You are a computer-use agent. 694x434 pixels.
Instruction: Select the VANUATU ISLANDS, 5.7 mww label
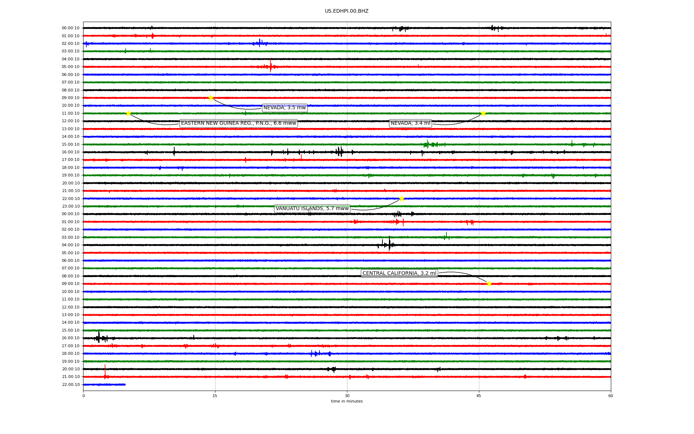[x=312, y=209]
